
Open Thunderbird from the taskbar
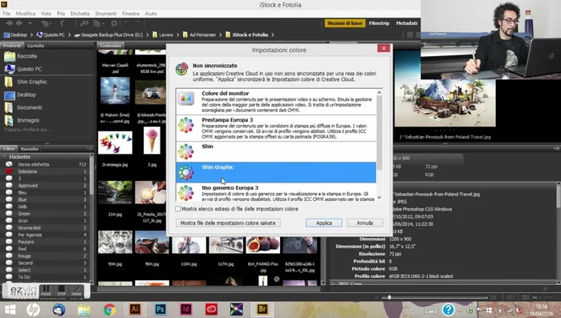coord(59,309)
